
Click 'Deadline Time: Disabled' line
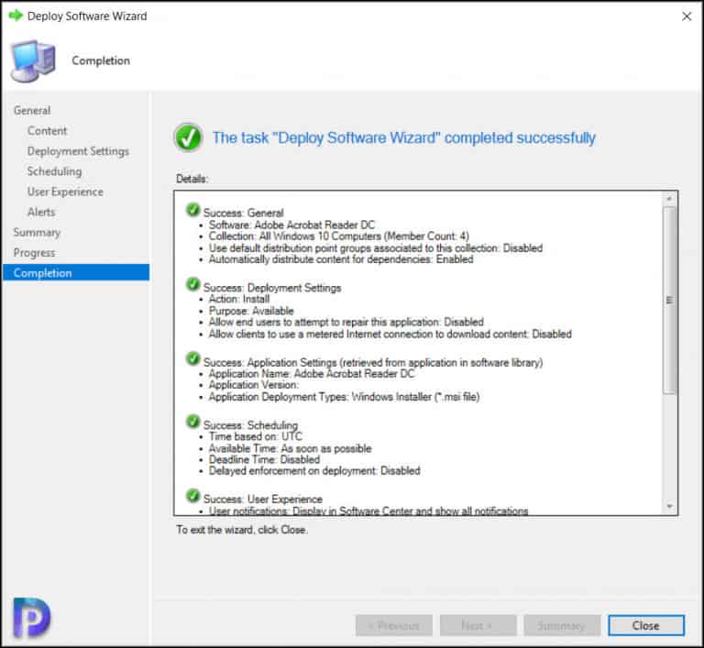click(264, 459)
